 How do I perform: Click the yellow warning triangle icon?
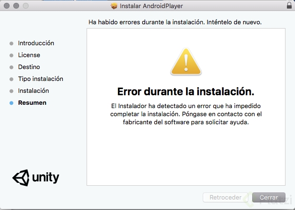pyautogui.click(x=186, y=61)
